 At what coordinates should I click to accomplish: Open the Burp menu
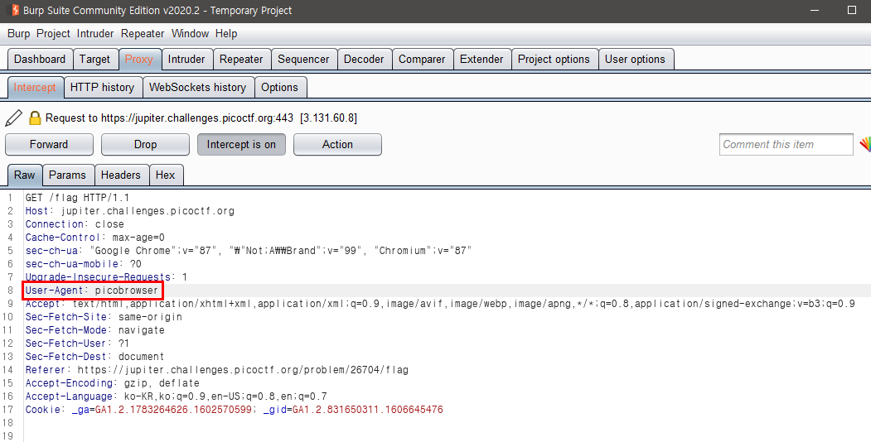pos(18,33)
